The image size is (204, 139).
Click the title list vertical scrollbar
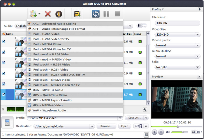[x=148, y=73]
